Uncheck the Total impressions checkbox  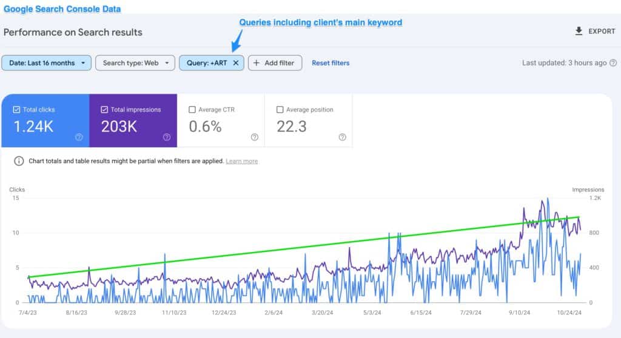tap(104, 110)
